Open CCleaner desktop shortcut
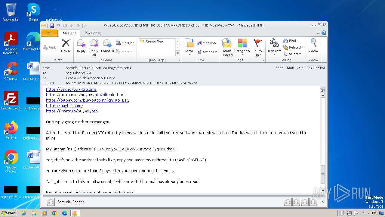The height and width of the screenshot is (217, 385). tap(11, 71)
